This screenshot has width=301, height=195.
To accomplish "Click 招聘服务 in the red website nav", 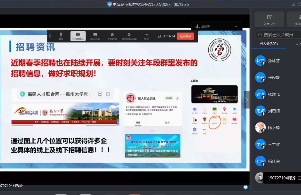I will click(x=55, y=122).
